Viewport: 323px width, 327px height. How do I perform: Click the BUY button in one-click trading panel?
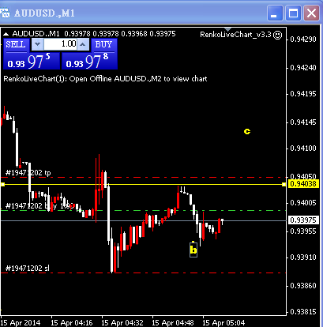point(103,44)
